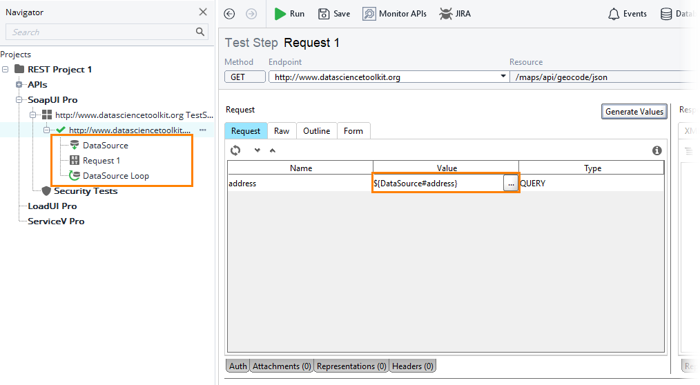This screenshot has width=700, height=385.
Task: Select ServiceV Pro in the Navigator
Action: tap(56, 221)
